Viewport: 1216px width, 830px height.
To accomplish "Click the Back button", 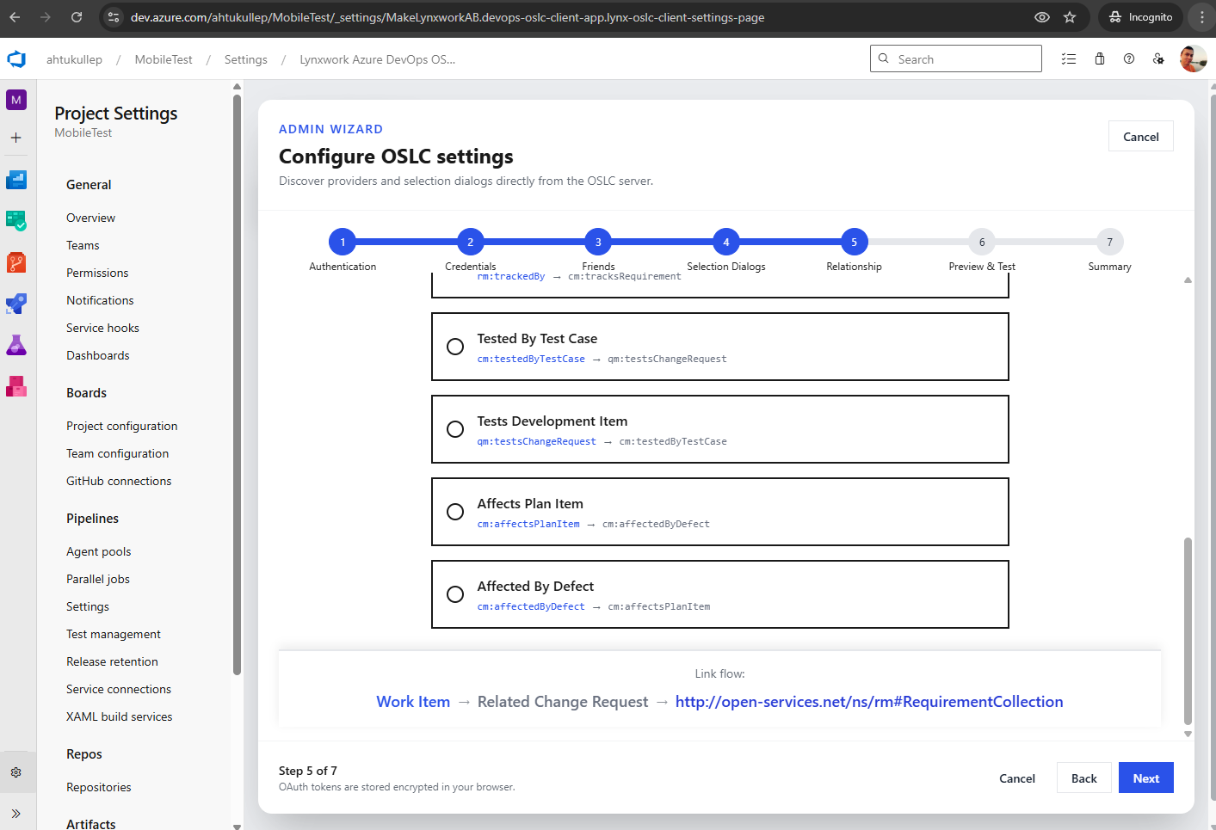I will point(1084,778).
